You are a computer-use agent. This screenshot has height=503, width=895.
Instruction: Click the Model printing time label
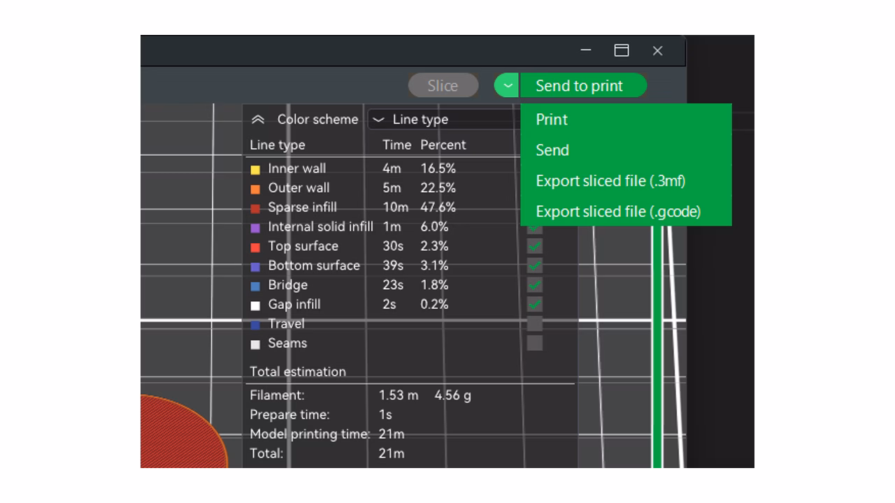[310, 434]
